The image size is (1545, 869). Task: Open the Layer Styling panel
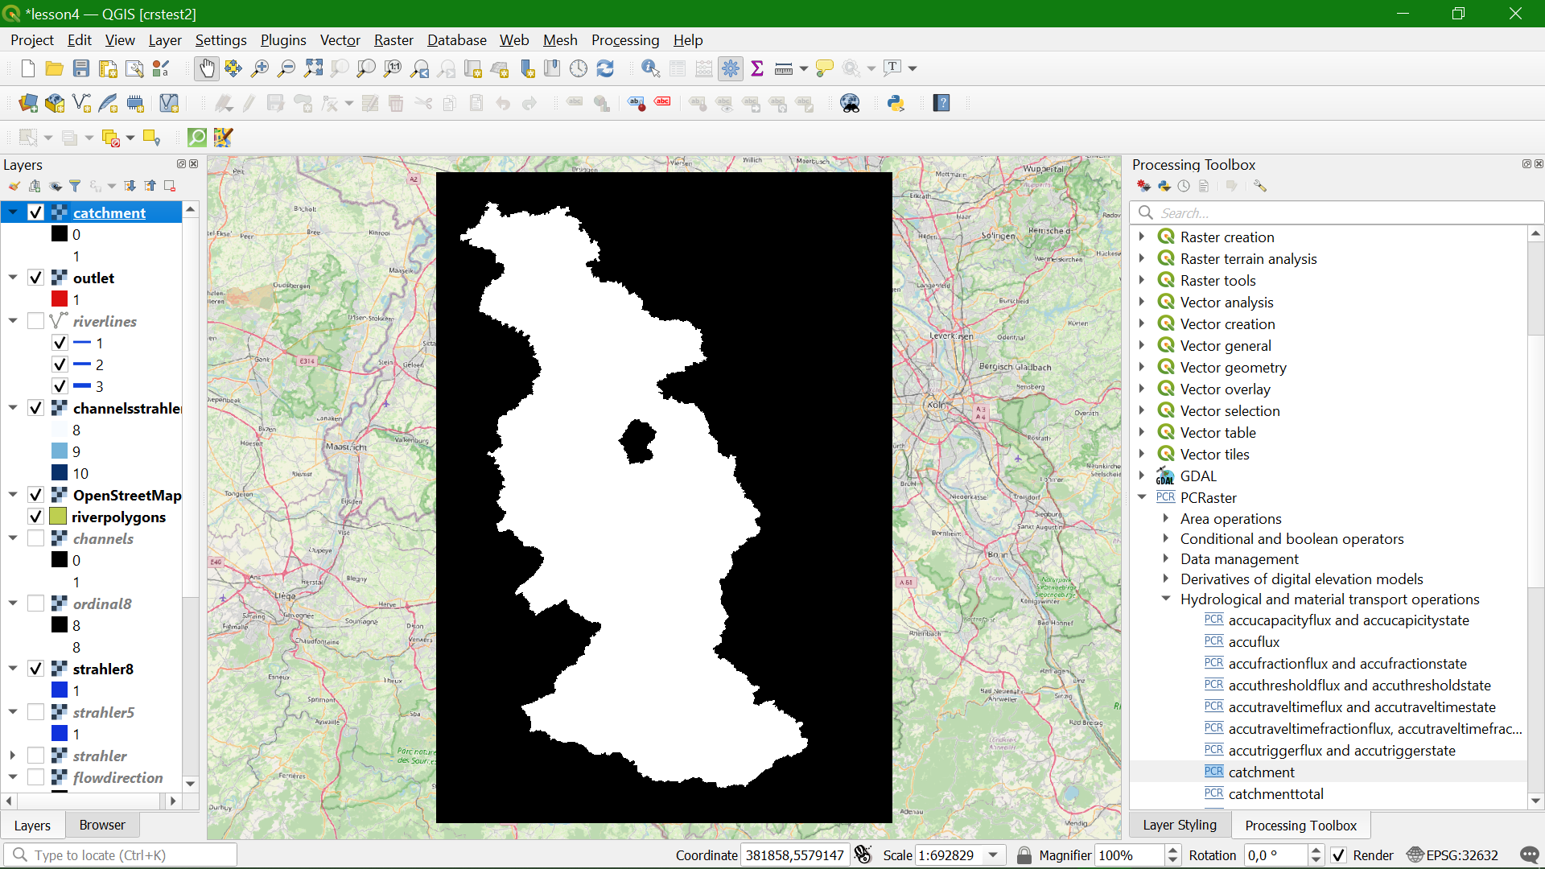coord(1180,825)
